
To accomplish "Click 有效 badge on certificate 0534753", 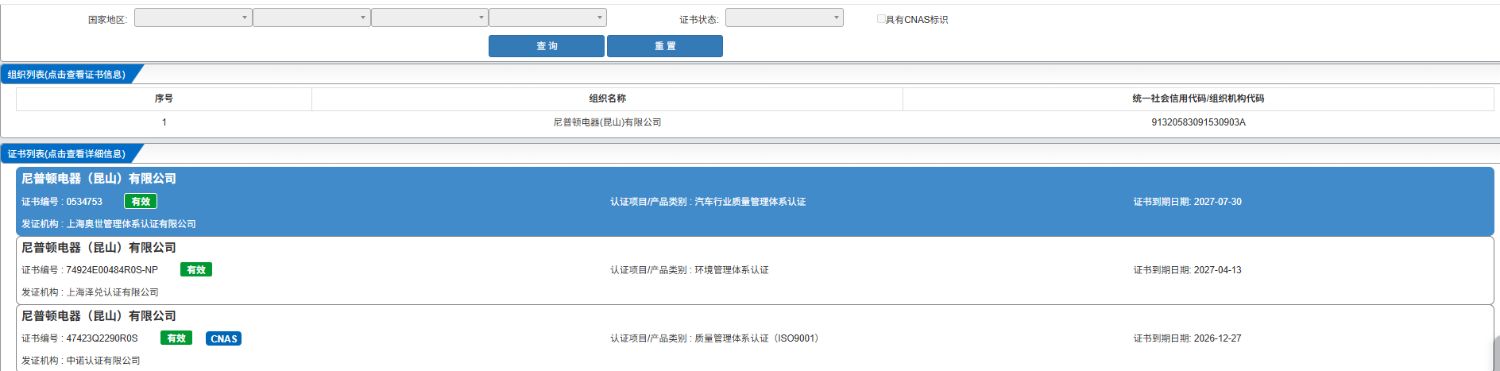I will pyautogui.click(x=141, y=202).
